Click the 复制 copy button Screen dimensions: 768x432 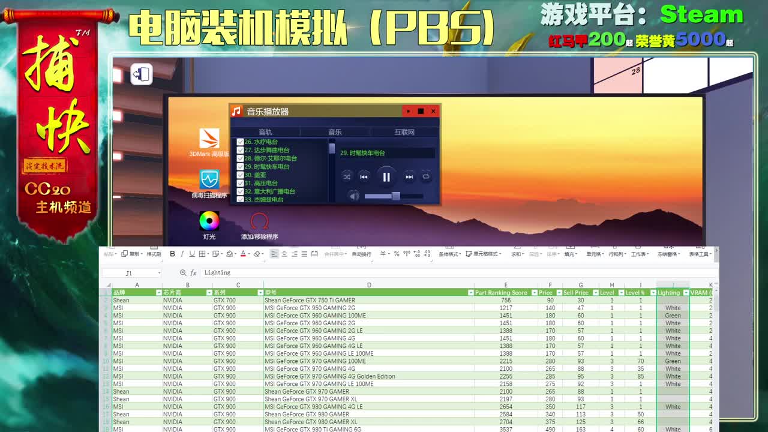[x=130, y=254]
